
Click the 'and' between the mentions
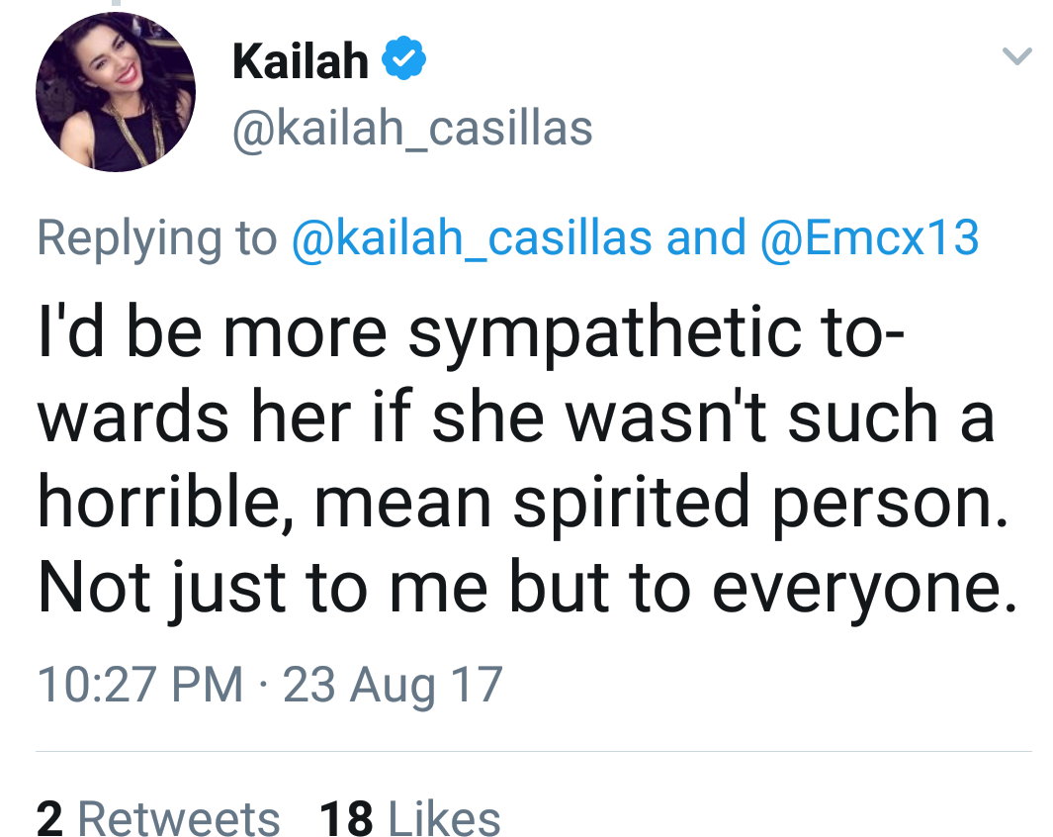point(706,237)
